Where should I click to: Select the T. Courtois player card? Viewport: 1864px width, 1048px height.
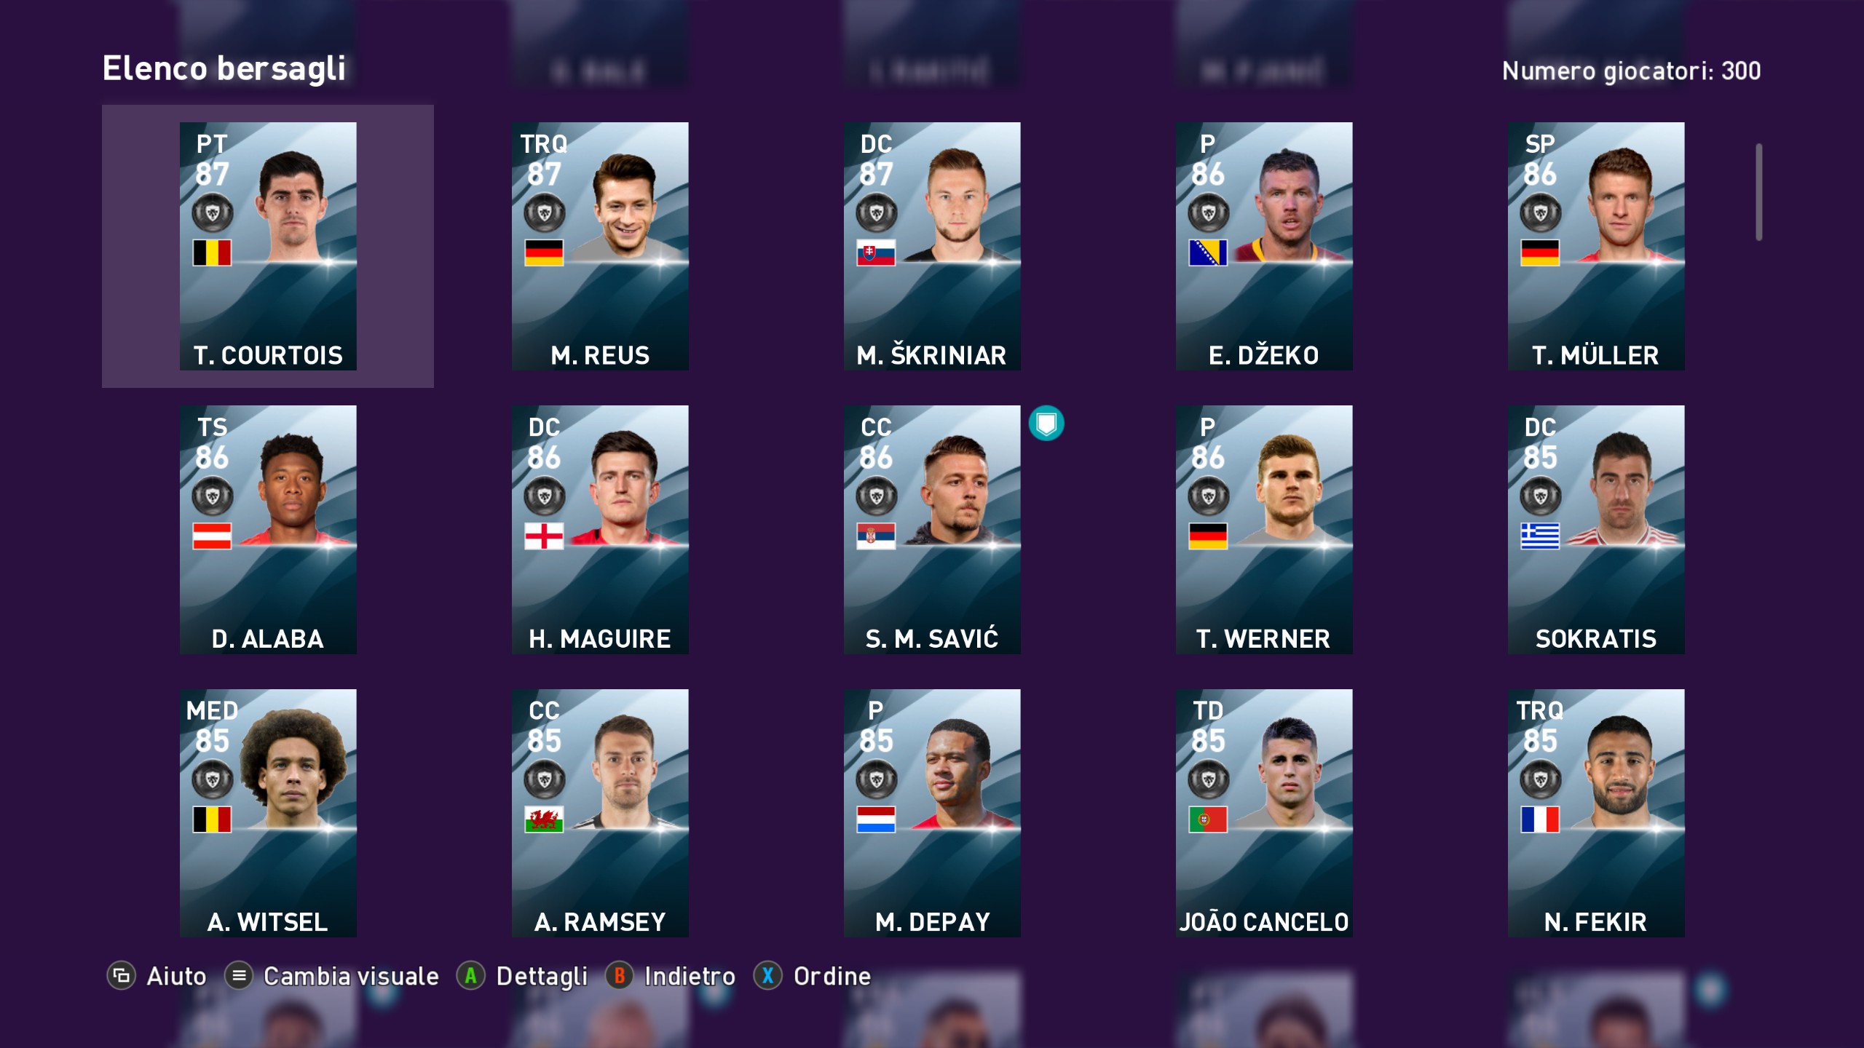click(268, 246)
